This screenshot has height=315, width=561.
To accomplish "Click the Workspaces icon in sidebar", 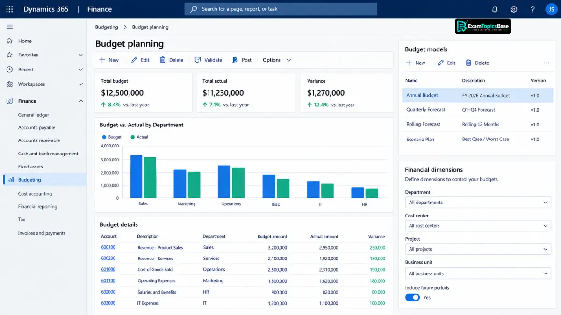I will tap(9, 84).
